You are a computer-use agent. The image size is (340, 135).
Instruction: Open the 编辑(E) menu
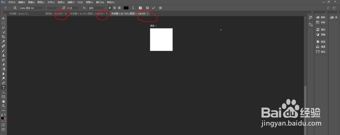click(x=22, y=2)
